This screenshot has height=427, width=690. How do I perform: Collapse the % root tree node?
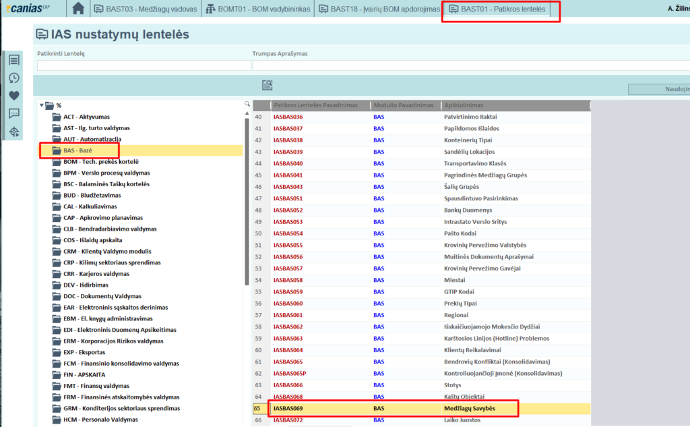click(42, 105)
